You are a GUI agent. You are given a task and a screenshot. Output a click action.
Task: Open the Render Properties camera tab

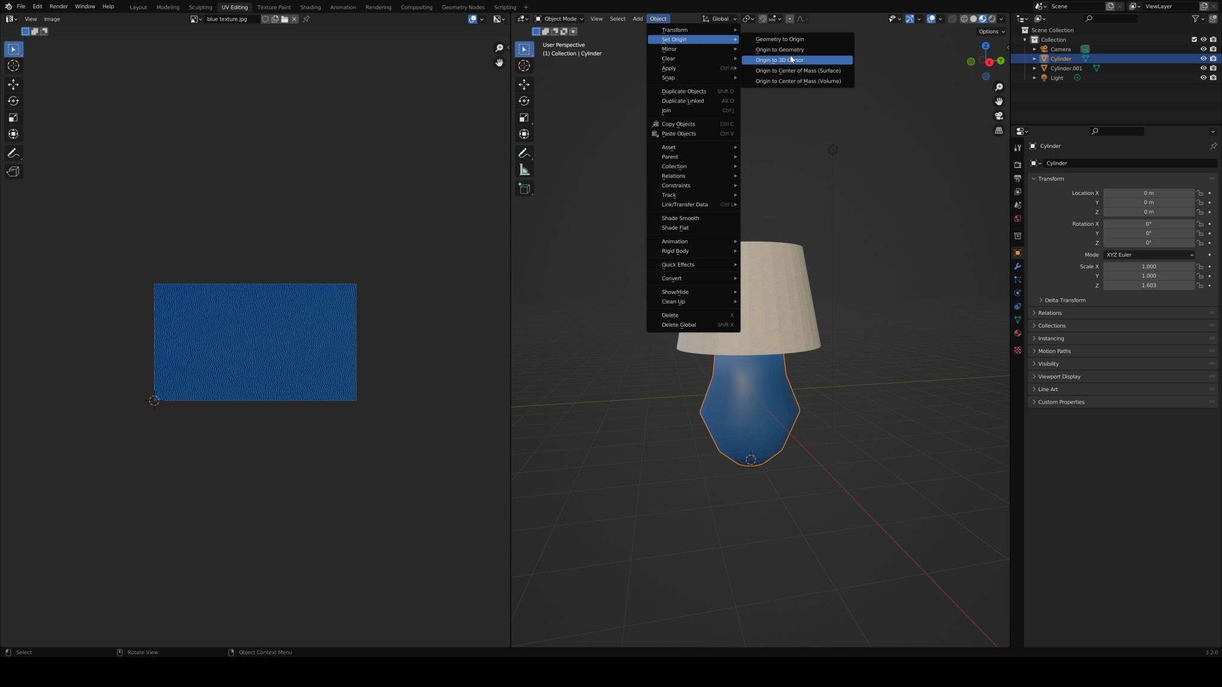1018,165
